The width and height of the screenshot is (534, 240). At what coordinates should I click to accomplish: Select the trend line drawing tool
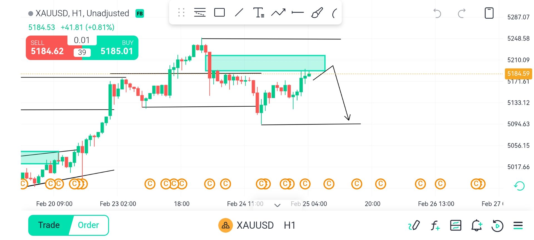(239, 13)
